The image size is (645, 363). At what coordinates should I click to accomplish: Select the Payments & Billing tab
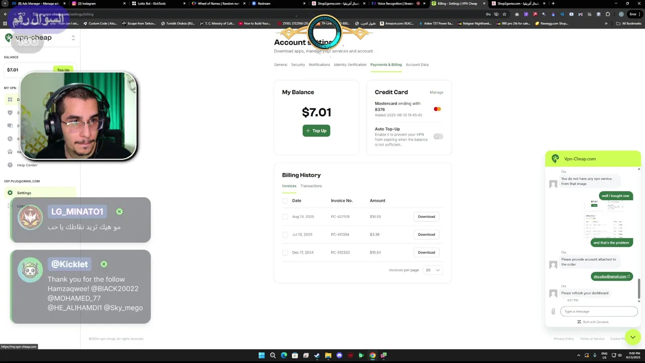[386, 65]
